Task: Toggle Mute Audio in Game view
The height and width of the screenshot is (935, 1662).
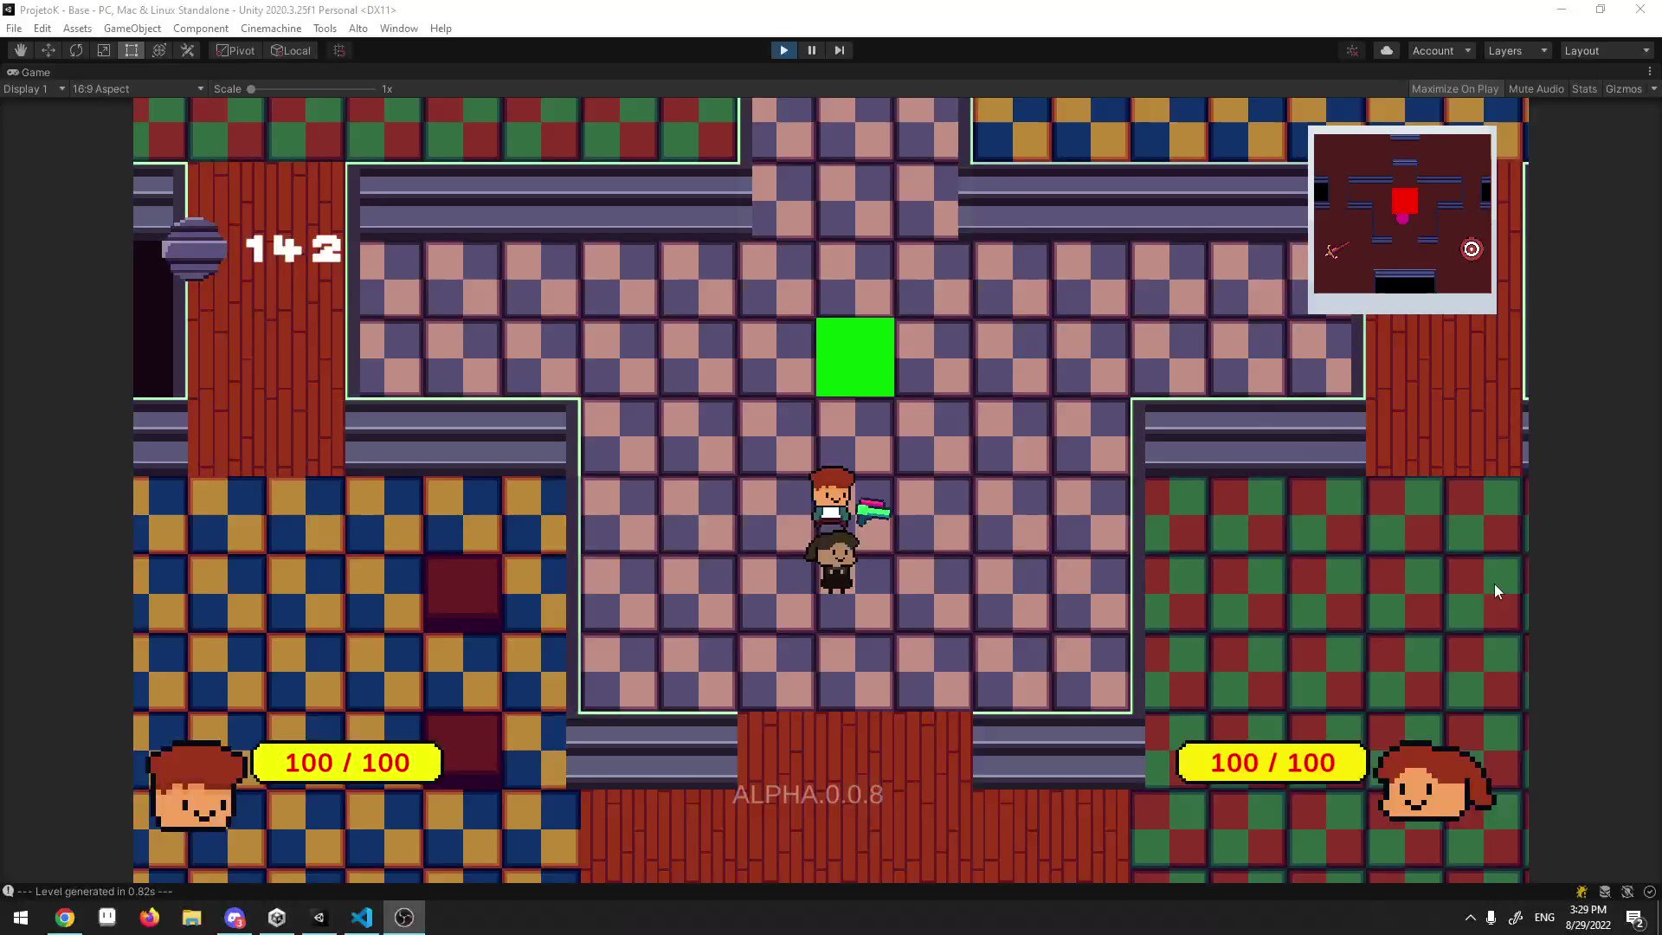Action: pos(1536,88)
